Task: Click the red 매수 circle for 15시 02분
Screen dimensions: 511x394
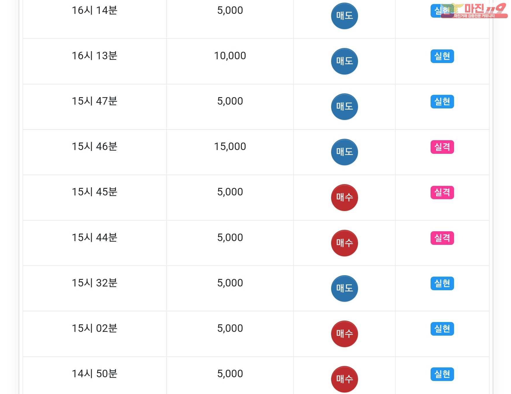Action: (344, 334)
